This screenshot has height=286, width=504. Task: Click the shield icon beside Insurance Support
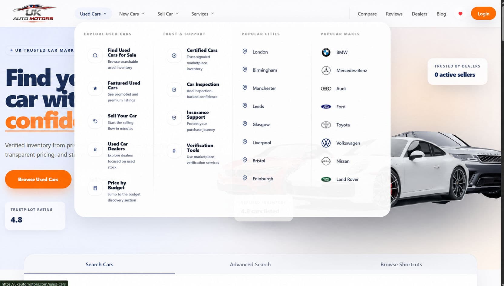[x=174, y=118]
